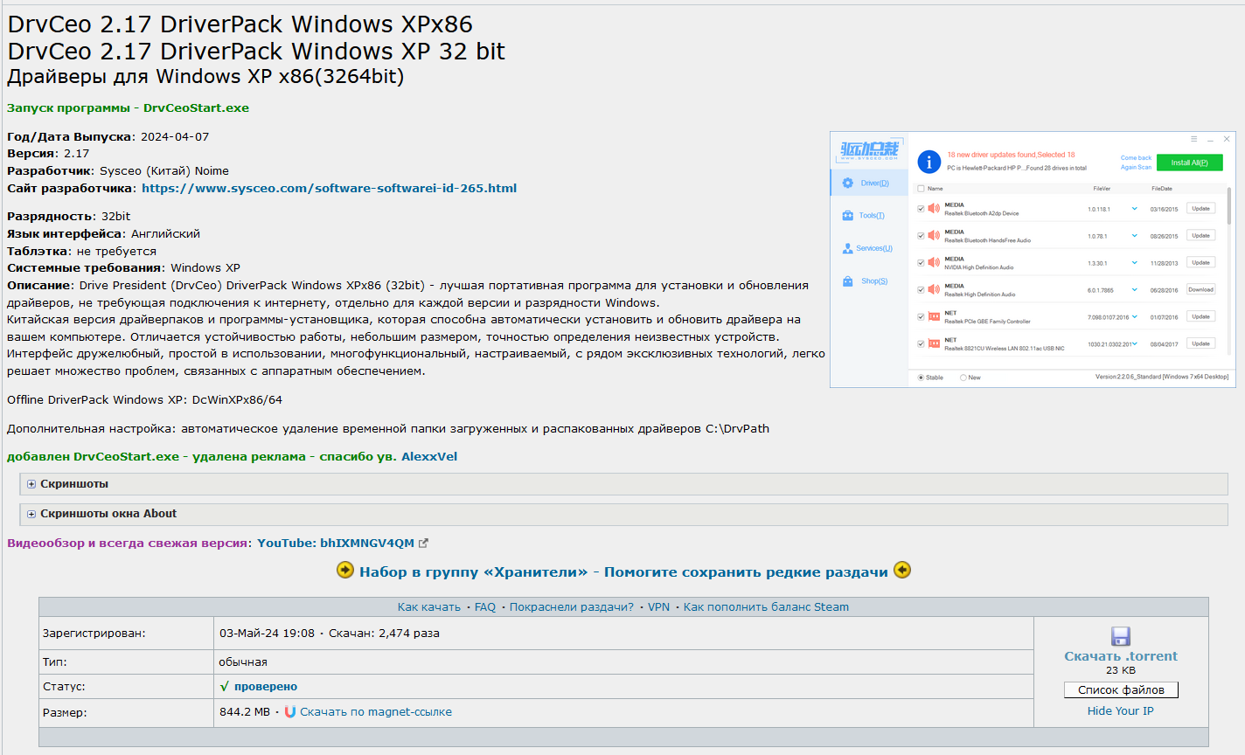Open the version dropdown for 1.0.78.1
Image resolution: width=1245 pixels, height=755 pixels.
click(1135, 236)
